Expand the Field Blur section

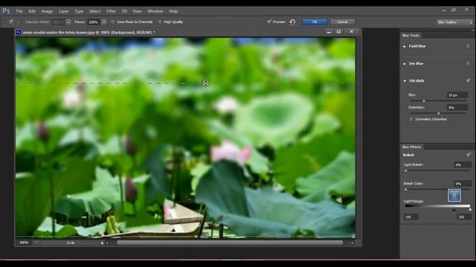pos(405,46)
